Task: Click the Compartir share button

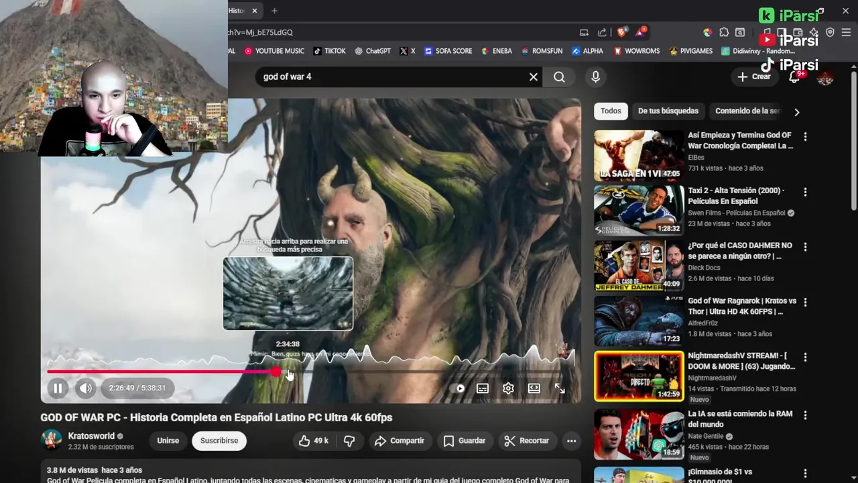Action: [400, 441]
